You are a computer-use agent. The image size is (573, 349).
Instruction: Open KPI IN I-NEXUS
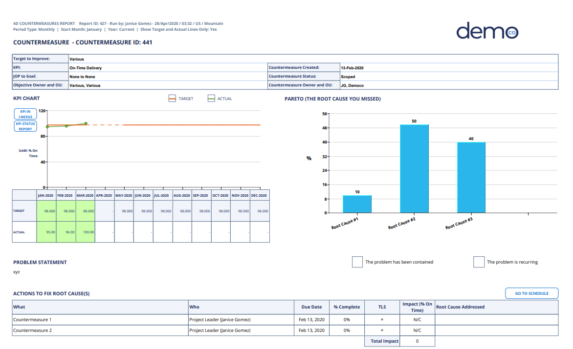[25, 115]
